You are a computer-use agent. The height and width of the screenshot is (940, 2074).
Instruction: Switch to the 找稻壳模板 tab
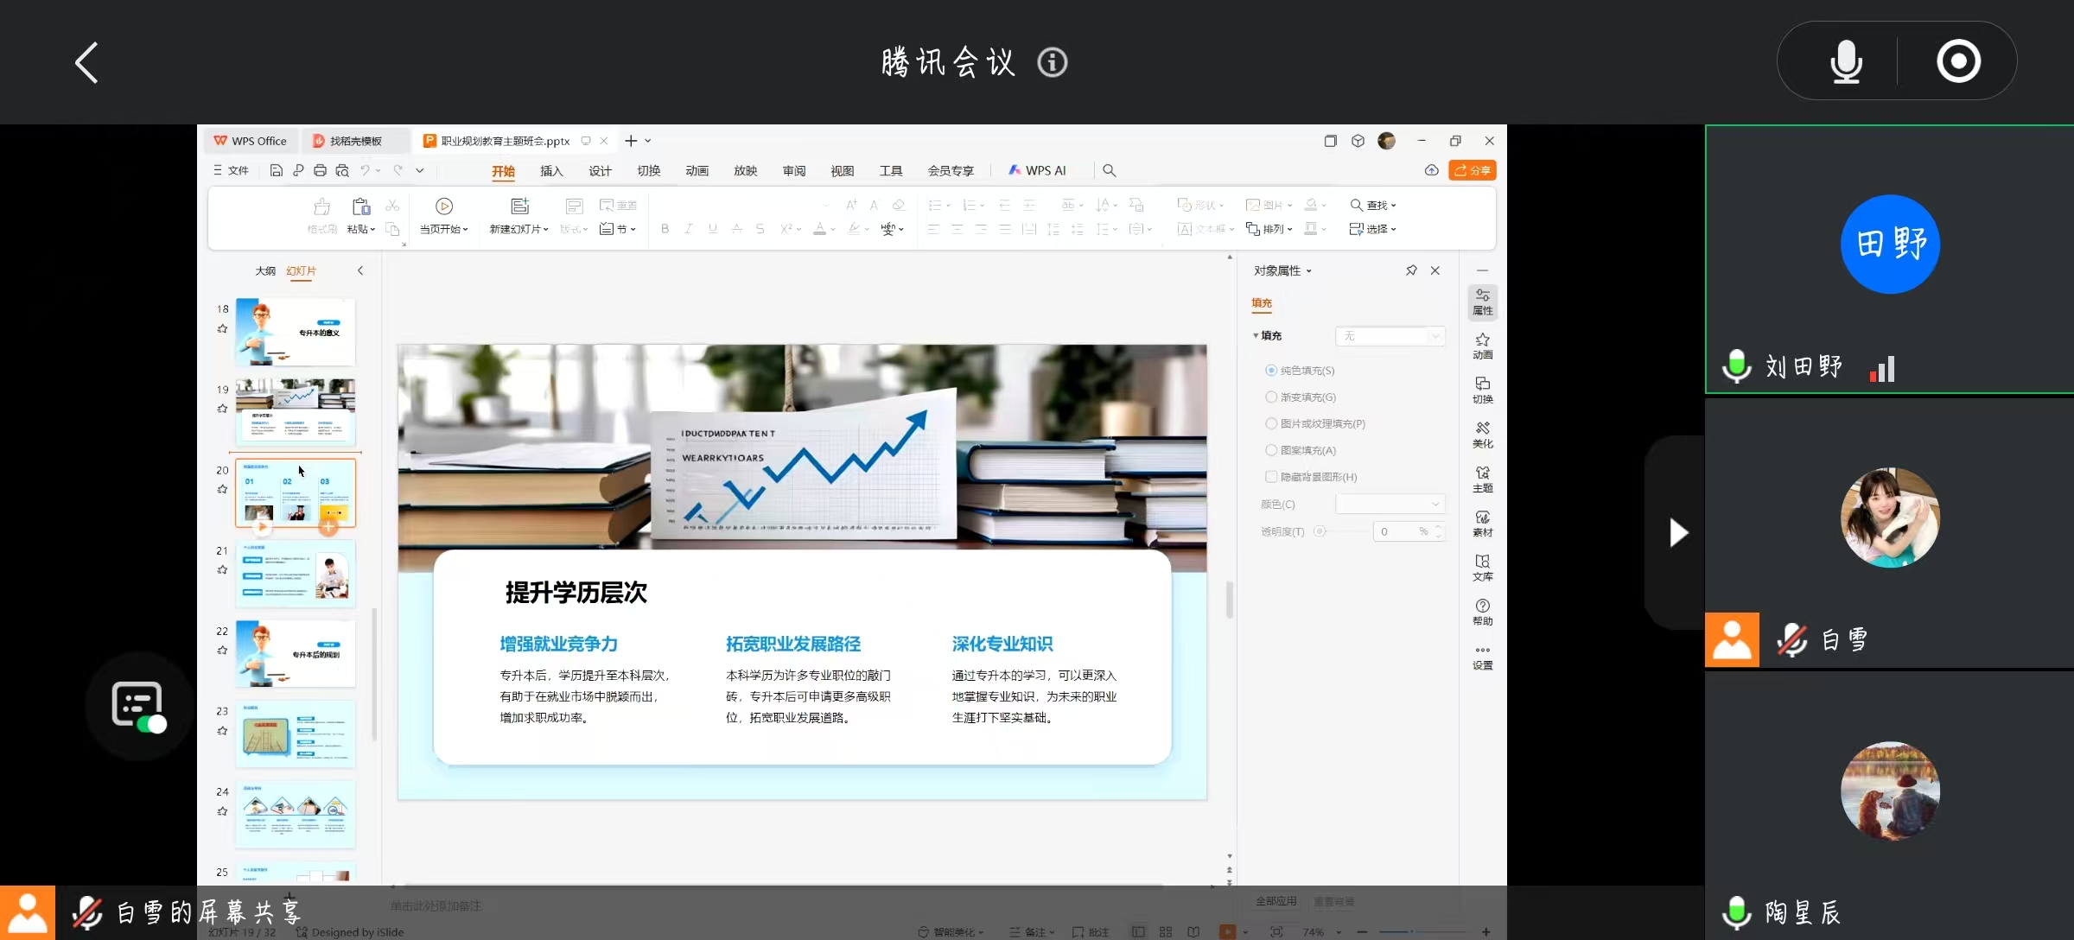click(x=356, y=141)
